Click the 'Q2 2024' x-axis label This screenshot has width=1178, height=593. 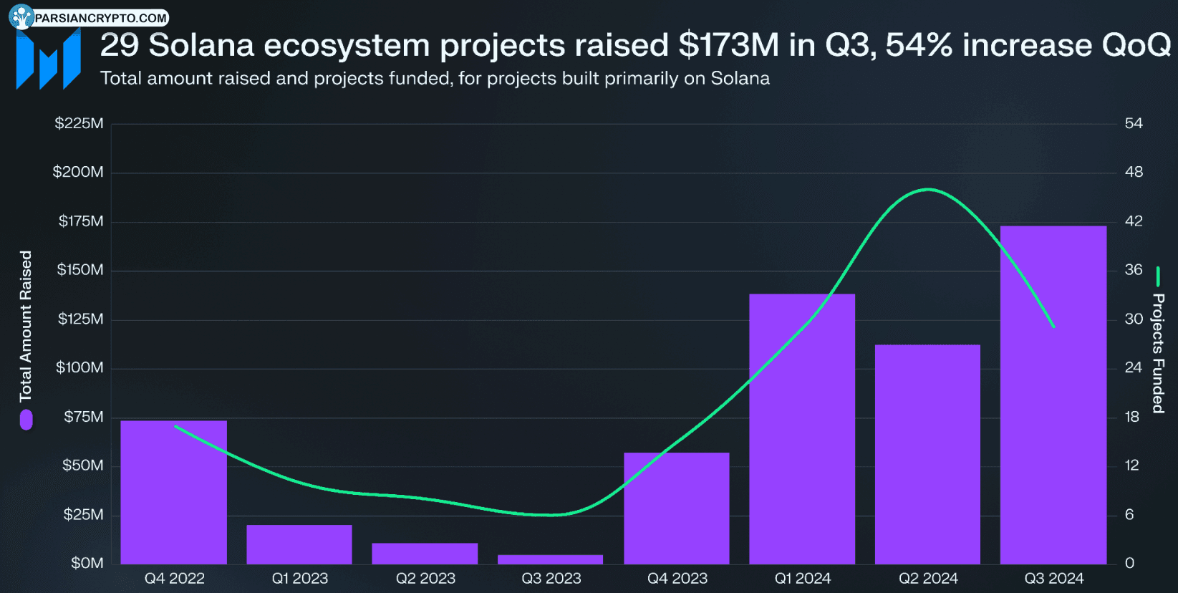928,579
